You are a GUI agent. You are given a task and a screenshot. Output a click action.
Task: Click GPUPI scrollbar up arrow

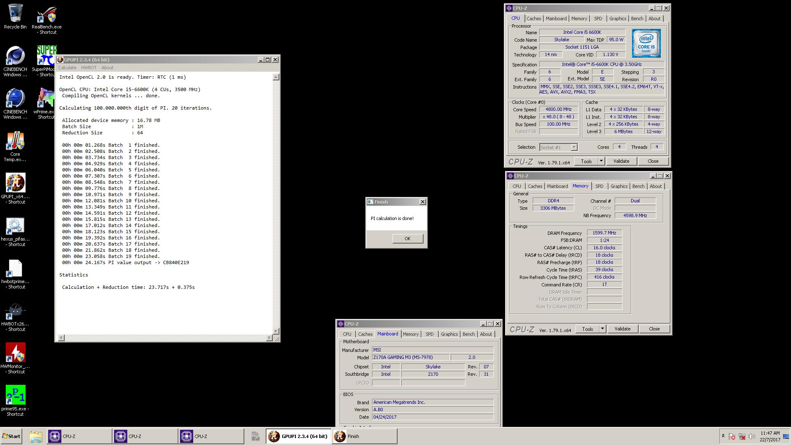tap(276, 77)
